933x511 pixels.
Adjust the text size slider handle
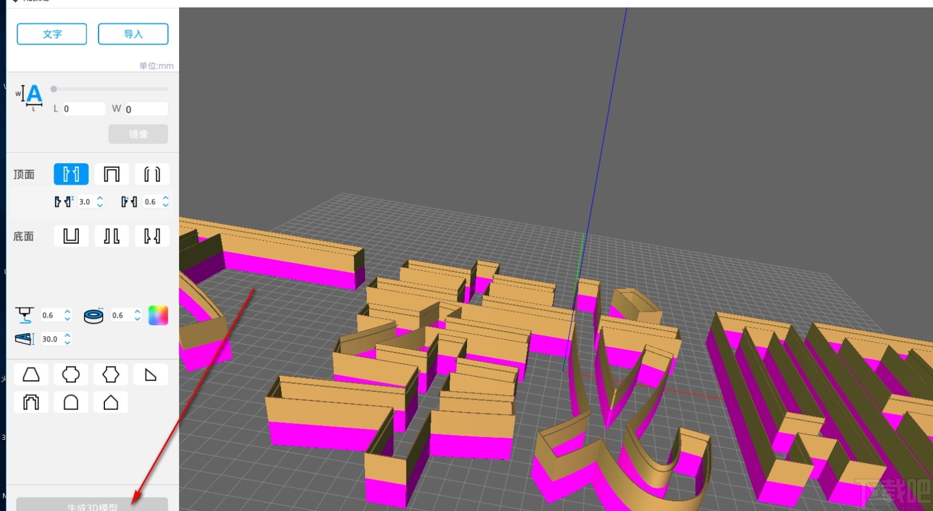pyautogui.click(x=54, y=89)
